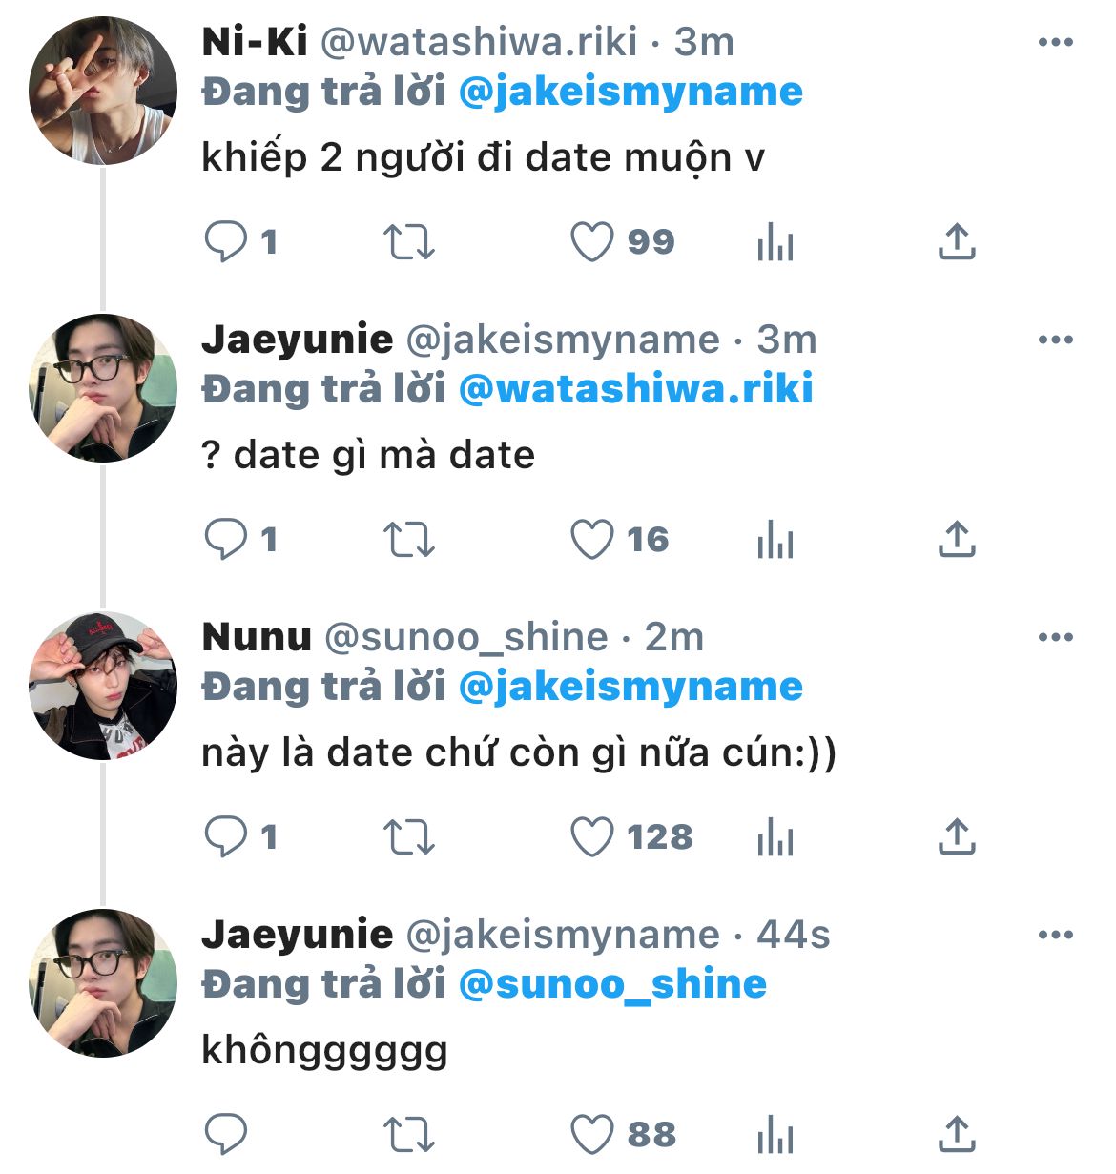This screenshot has height=1174, width=1116.
Task: Open @sunoo_shine mention link
Action: pyautogui.click(x=612, y=985)
